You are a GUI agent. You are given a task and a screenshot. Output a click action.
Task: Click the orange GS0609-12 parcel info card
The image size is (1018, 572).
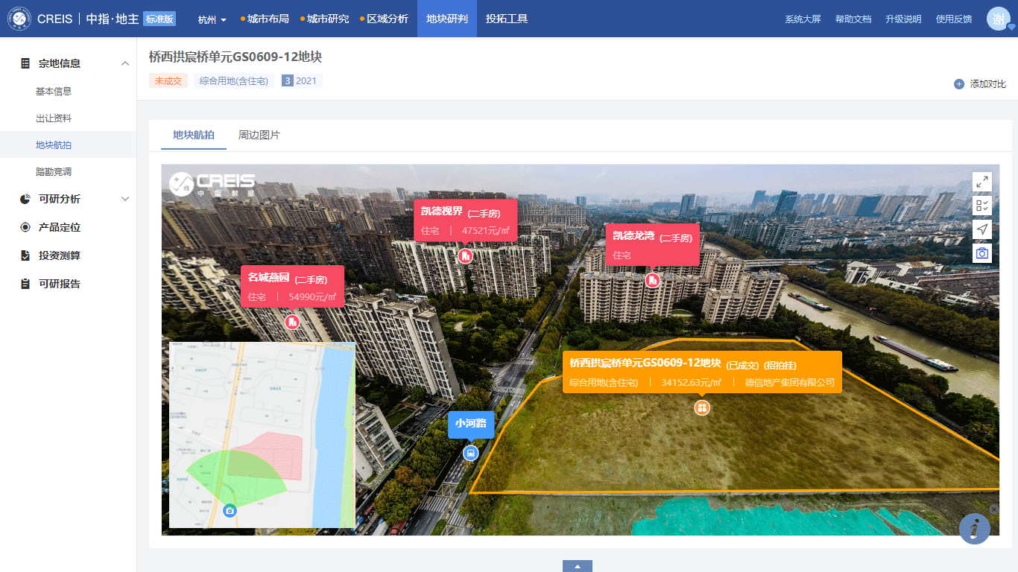coord(702,372)
